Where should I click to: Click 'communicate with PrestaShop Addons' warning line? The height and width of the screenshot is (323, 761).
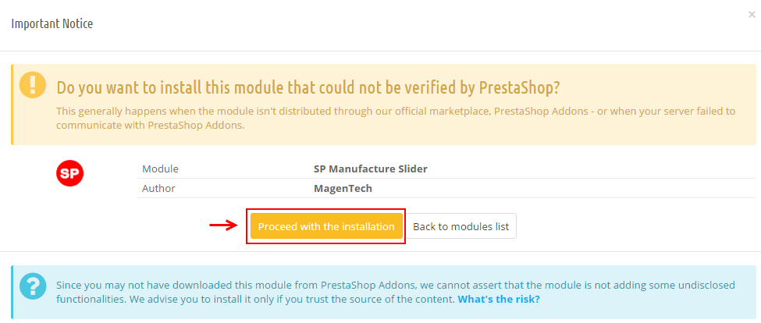151,125
